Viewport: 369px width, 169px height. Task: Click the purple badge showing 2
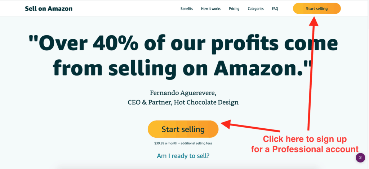360,158
